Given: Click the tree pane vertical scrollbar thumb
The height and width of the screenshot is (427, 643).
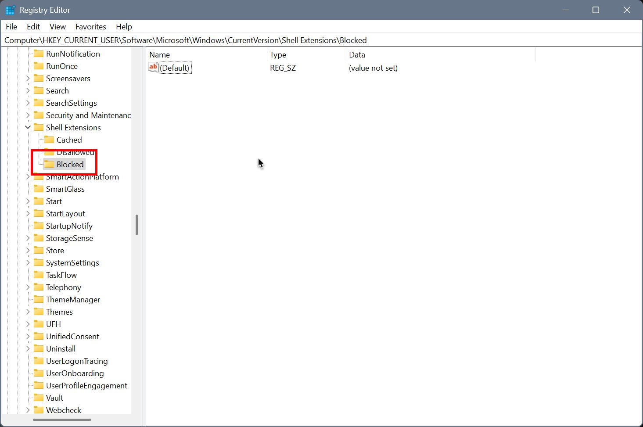Looking at the screenshot, I should 137,225.
